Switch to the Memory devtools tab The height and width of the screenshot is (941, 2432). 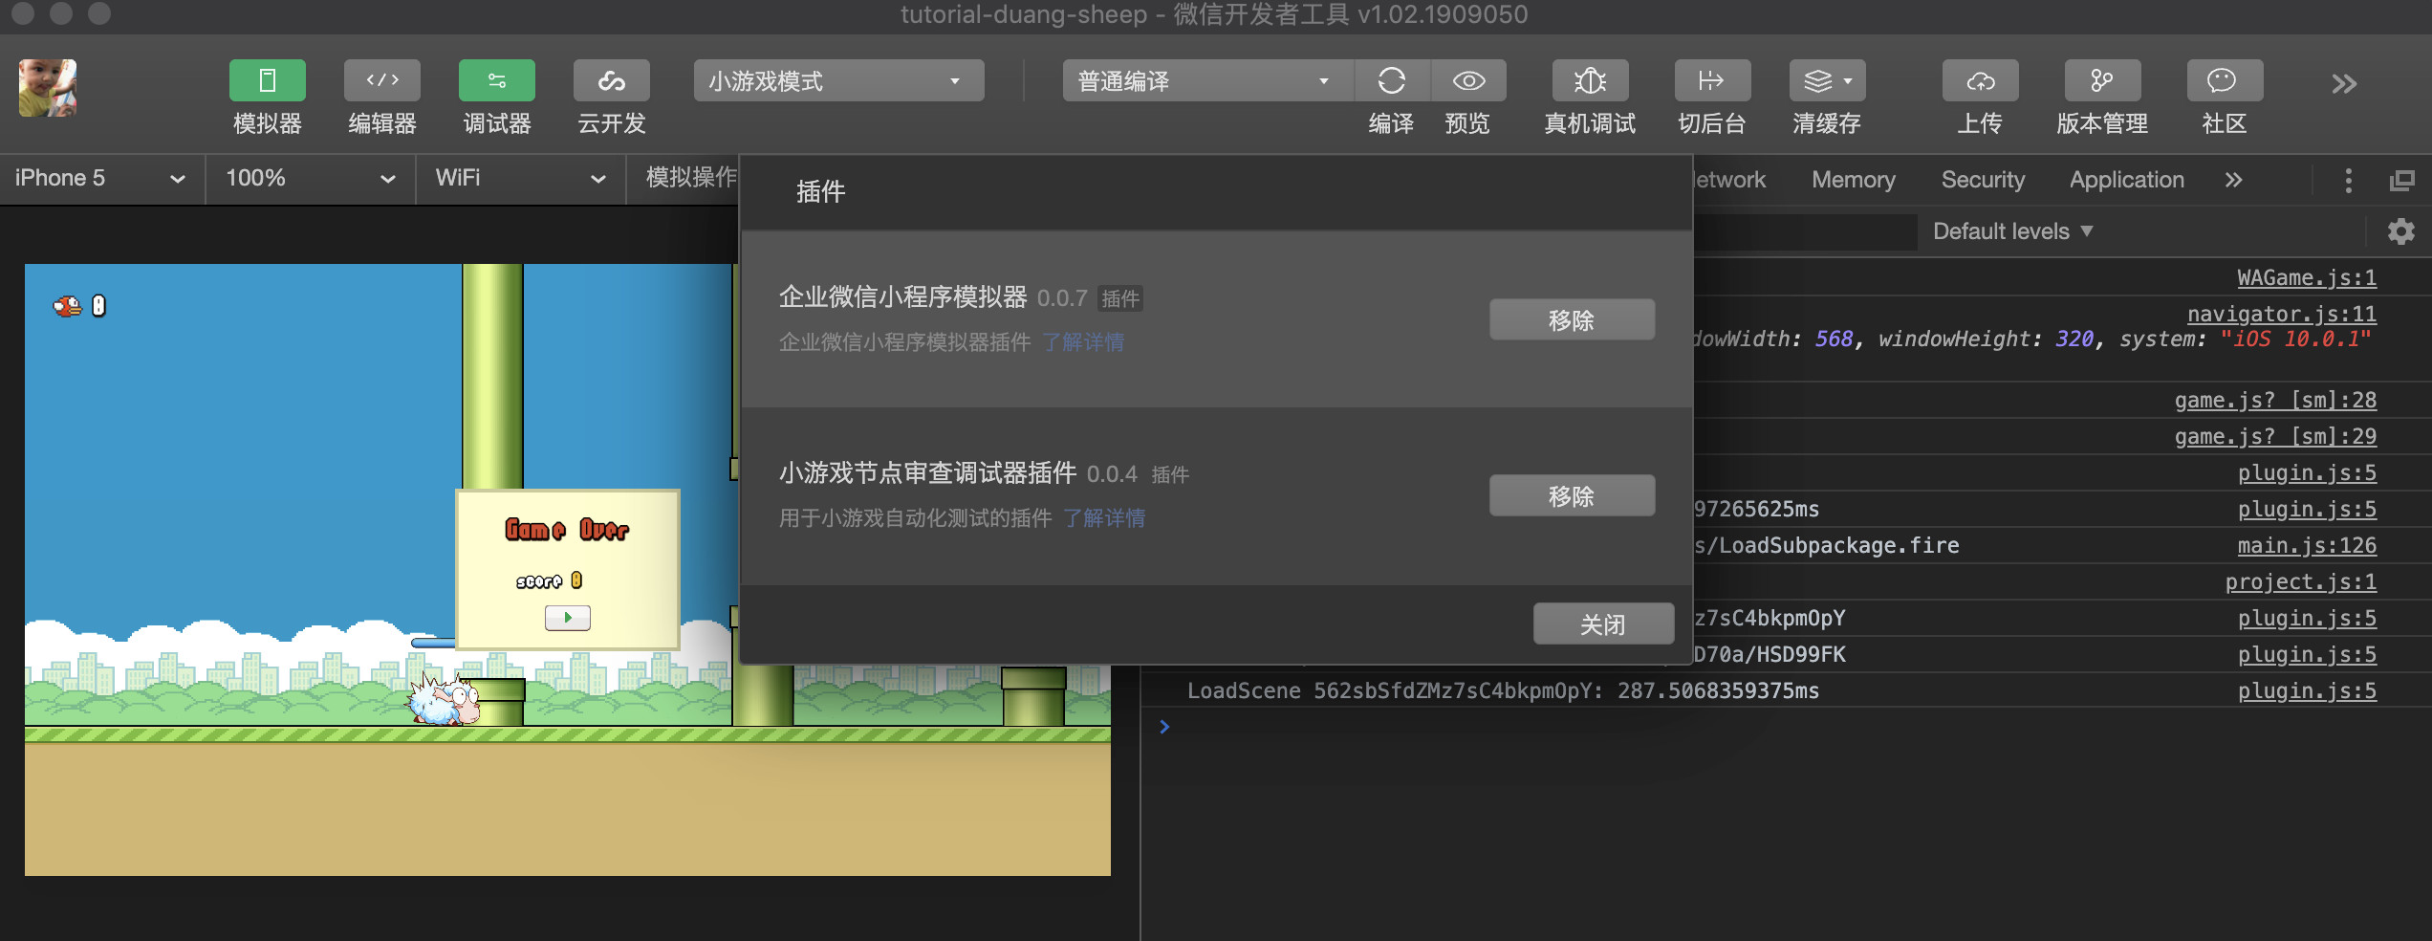click(x=1853, y=180)
